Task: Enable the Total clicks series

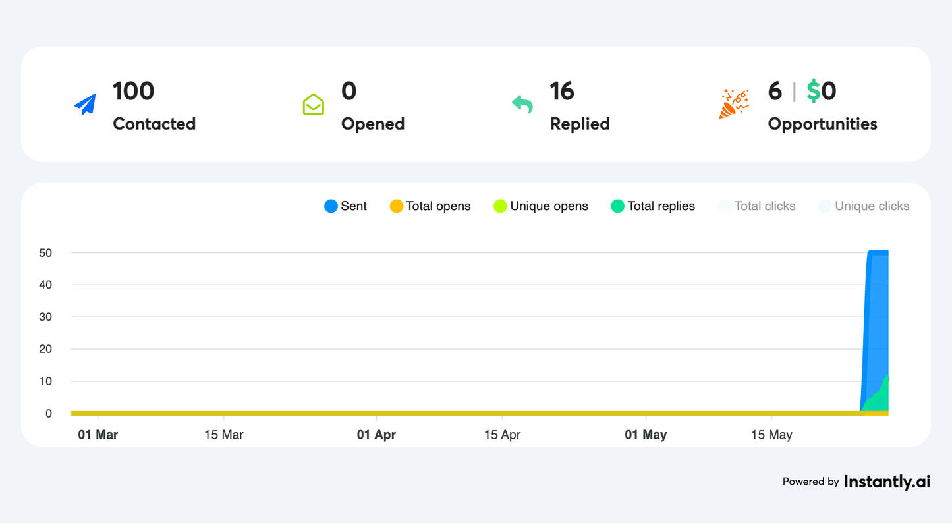Action: pos(764,206)
